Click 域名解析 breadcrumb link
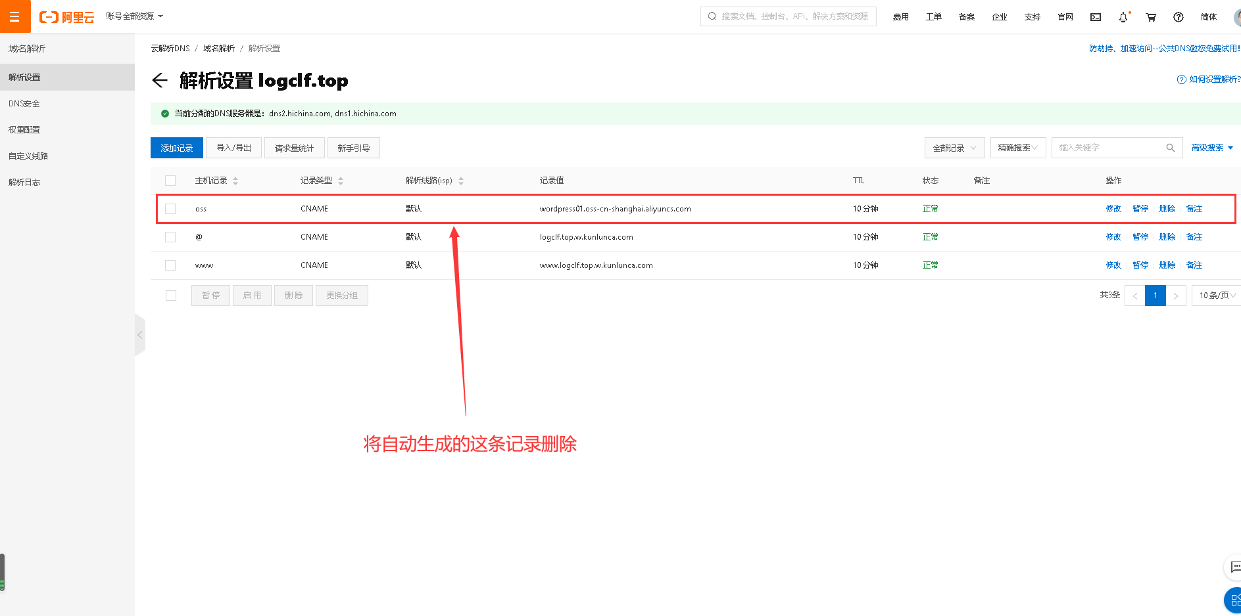Viewport: 1241px width, 616px height. click(x=219, y=49)
